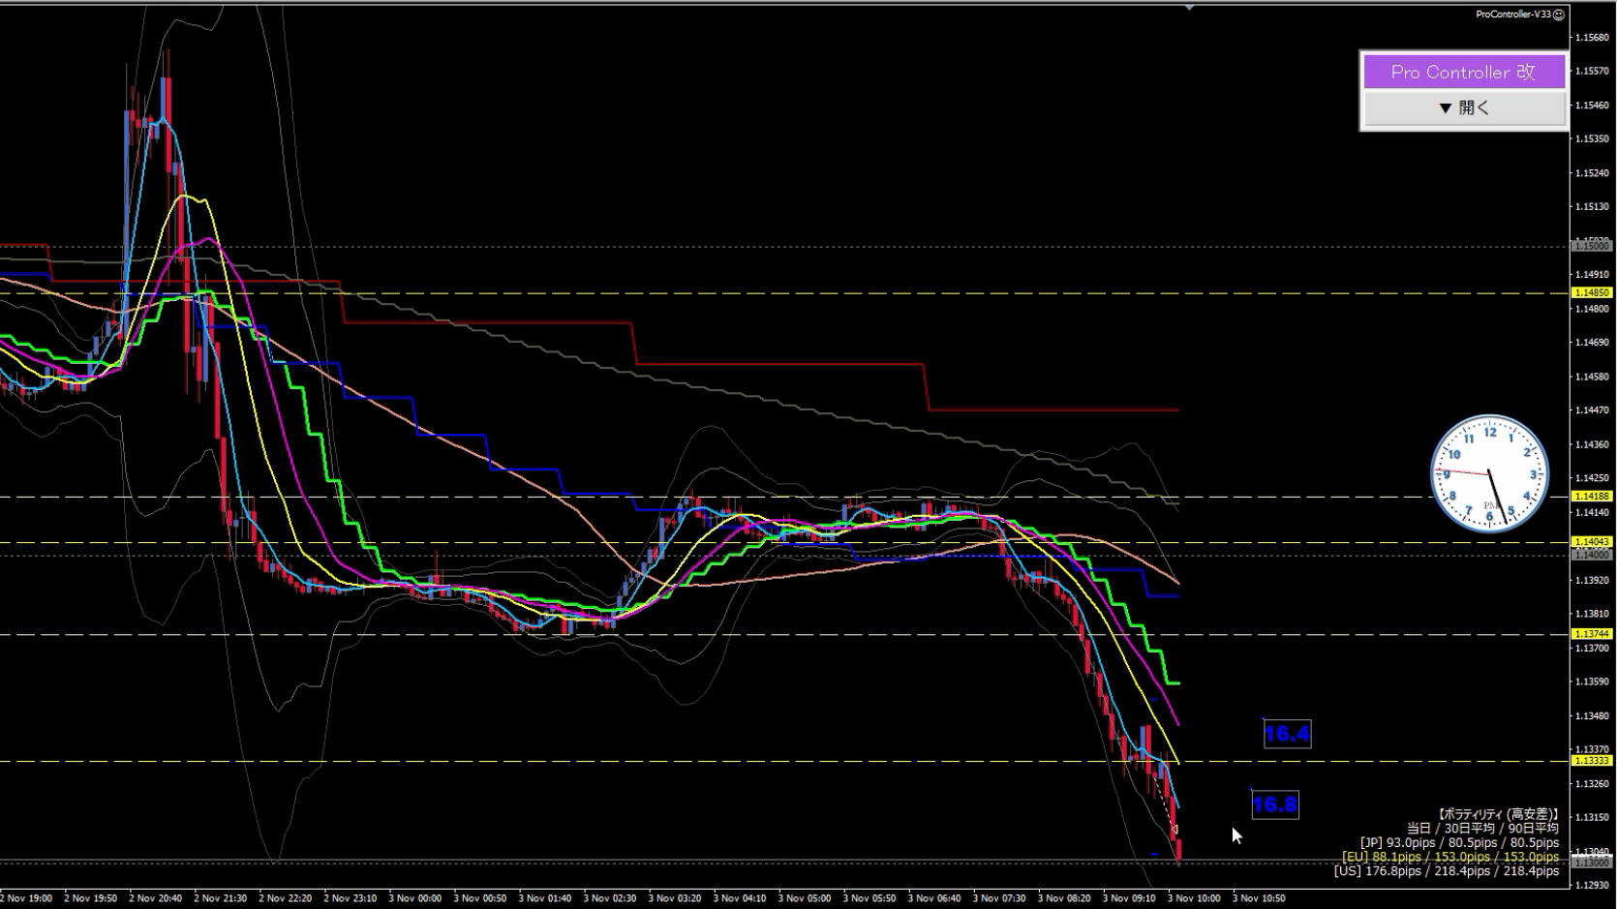The image size is (1617, 909).
Task: Click the 【ボラティリティ (高安差)】 heading text
Action: (x=1497, y=814)
